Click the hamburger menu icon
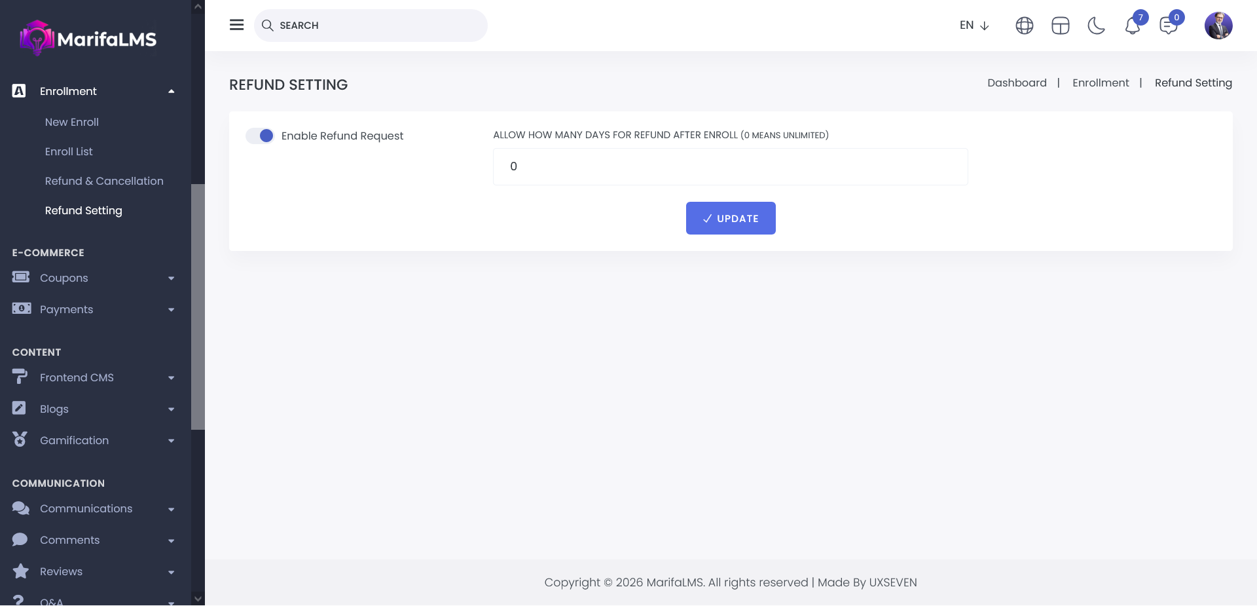 [x=236, y=25]
